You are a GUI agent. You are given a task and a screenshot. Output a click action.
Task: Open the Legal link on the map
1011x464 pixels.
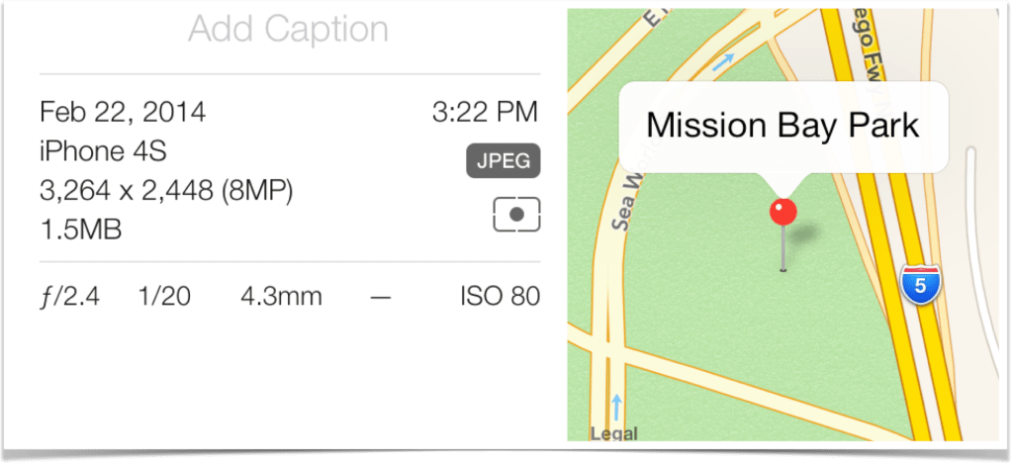tap(613, 432)
